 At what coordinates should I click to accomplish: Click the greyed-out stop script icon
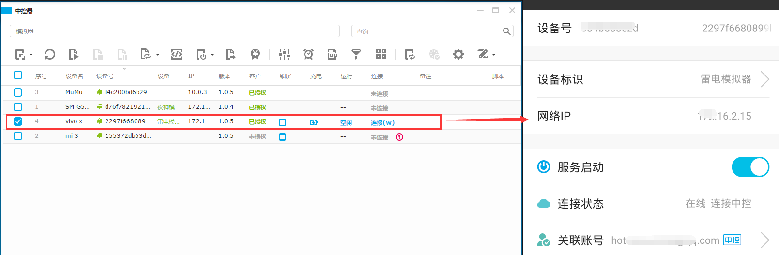coord(98,54)
